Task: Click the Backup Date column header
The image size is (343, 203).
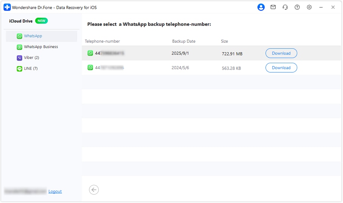Action: [x=184, y=41]
